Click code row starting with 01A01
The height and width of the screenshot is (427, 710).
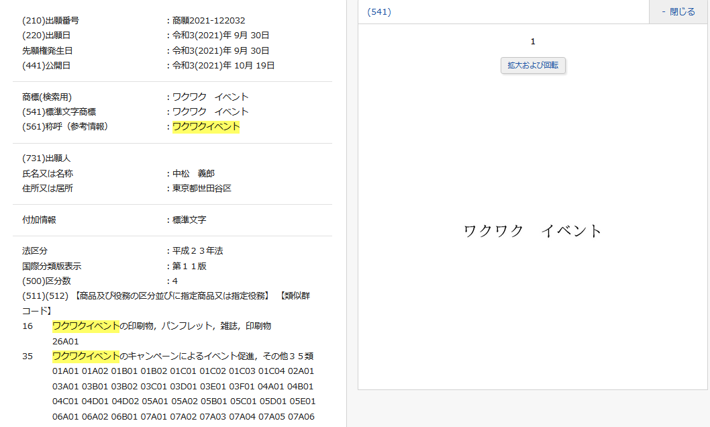tap(183, 371)
